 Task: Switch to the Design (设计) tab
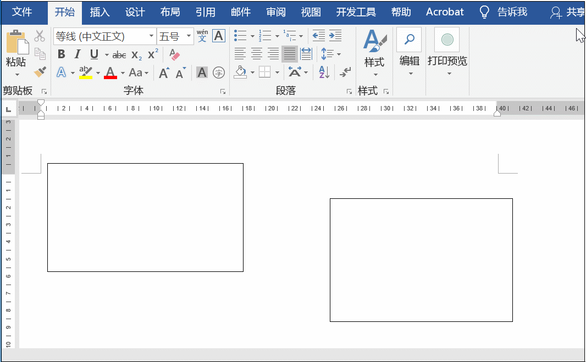(135, 12)
